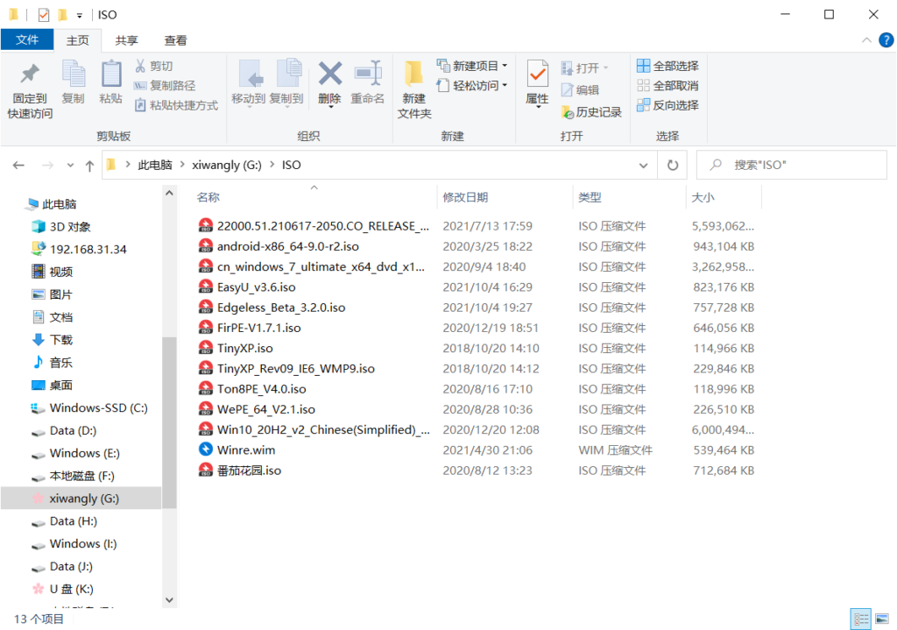Select 此电脑 in the navigation pane
The width and height of the screenshot is (897, 630).
[52, 204]
